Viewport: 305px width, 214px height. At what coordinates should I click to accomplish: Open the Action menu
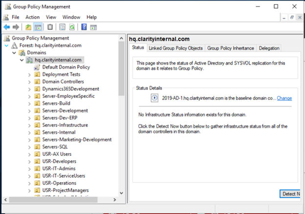[32, 17]
